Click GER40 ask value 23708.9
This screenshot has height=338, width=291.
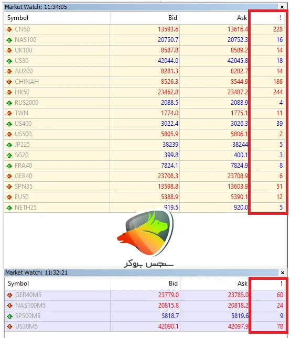click(x=238, y=176)
